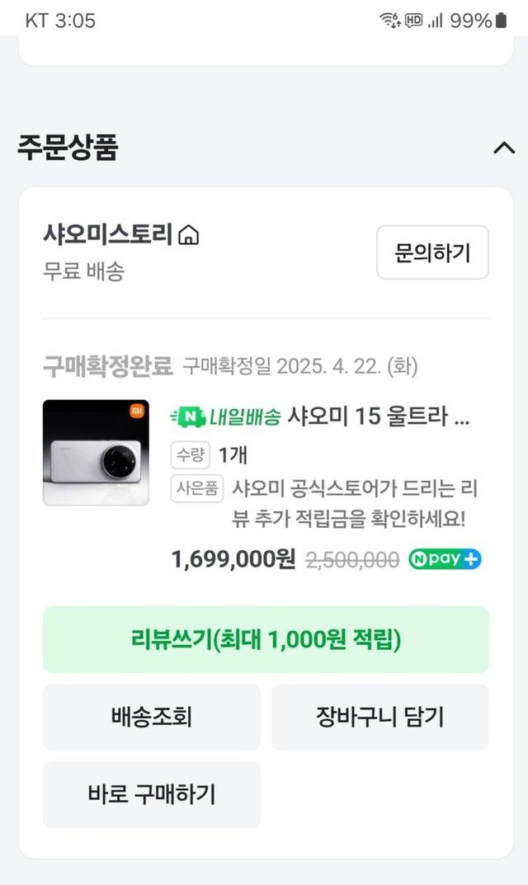The image size is (528, 885).
Task: Tap the 사은품 gift label
Action: tap(197, 488)
